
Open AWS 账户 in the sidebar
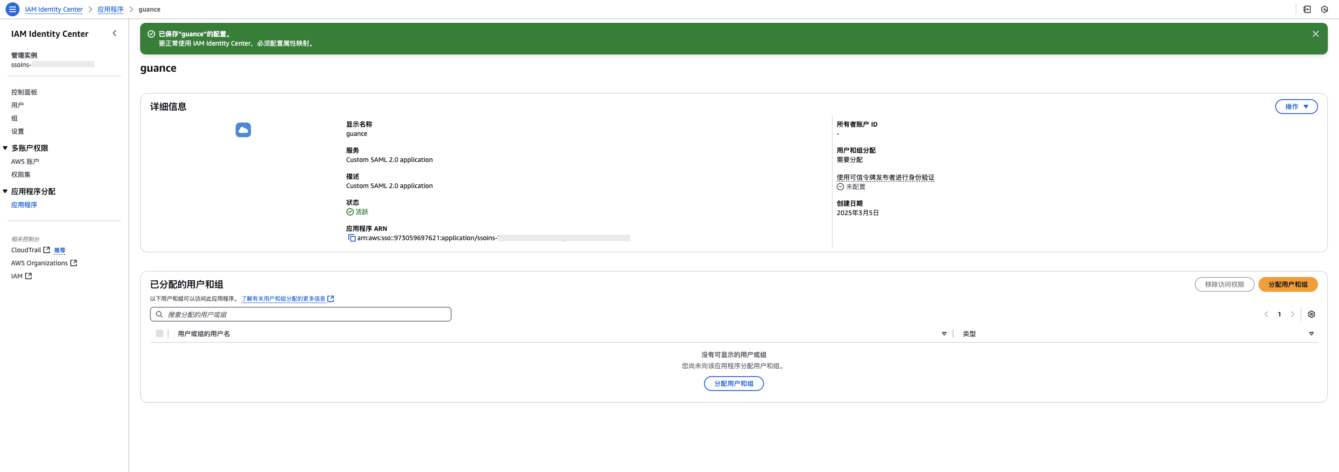pos(25,161)
